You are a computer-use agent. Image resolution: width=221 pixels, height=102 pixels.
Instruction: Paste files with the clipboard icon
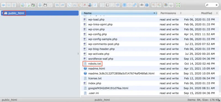(80, 5)
